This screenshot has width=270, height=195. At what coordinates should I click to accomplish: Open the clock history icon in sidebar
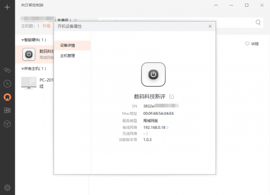[x=7, y=83]
